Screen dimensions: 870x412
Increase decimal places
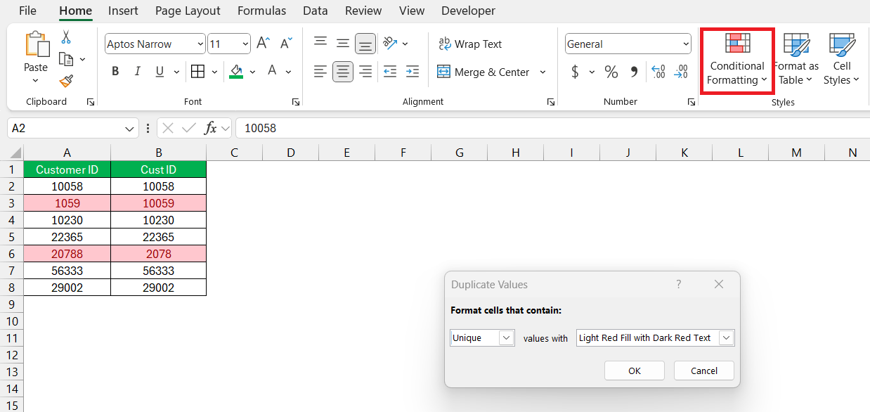(x=658, y=72)
